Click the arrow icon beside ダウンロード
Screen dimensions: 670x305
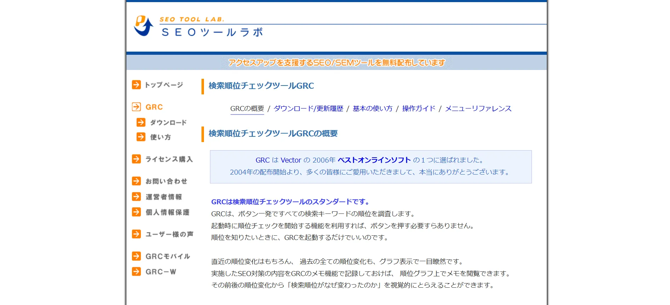[141, 122]
